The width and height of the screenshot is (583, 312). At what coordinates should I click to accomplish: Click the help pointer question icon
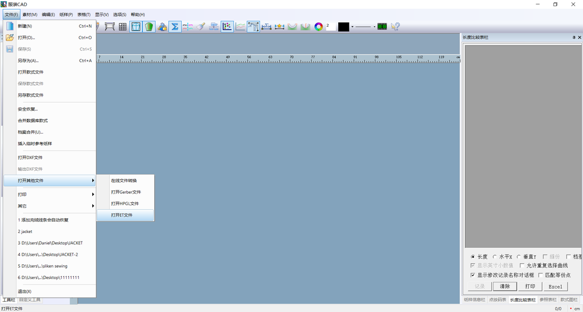click(395, 26)
